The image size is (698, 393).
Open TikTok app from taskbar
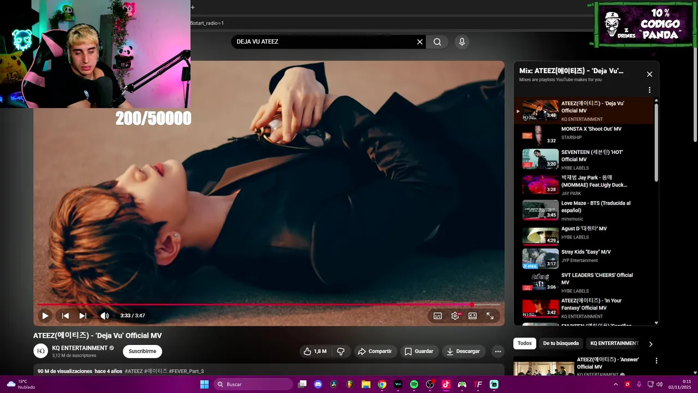[x=446, y=384]
